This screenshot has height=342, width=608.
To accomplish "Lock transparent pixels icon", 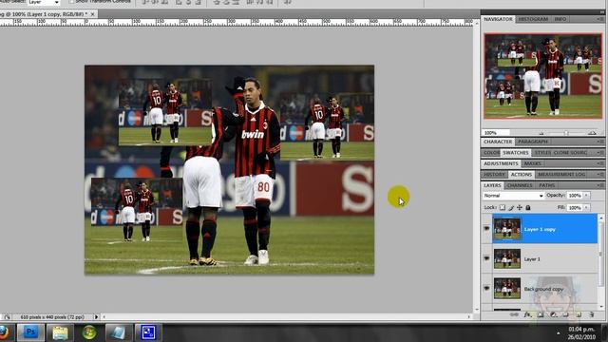I will click(503, 207).
